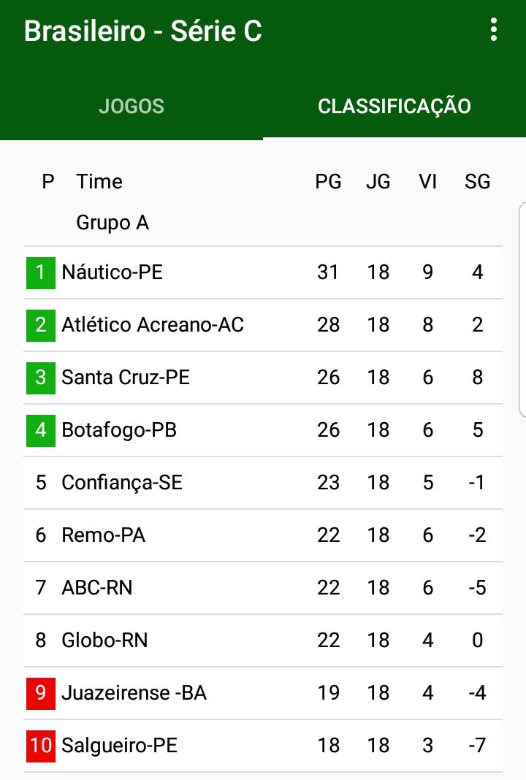Click the PG column header
The height and width of the screenshot is (780, 526).
click(x=328, y=182)
